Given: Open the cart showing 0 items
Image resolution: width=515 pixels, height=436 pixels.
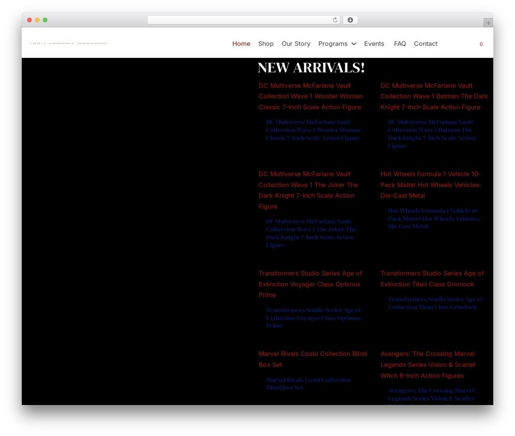Looking at the screenshot, I should pyautogui.click(x=481, y=44).
